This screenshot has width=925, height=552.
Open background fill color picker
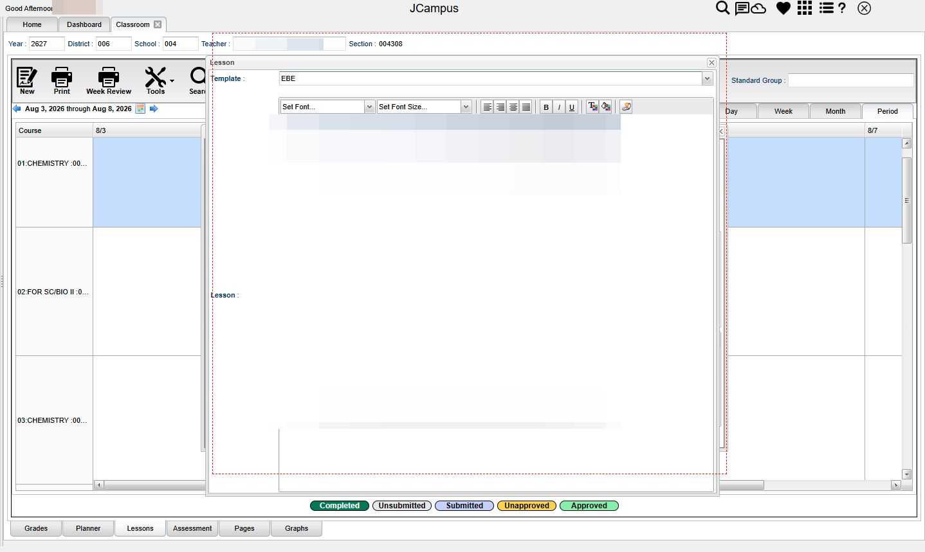tap(605, 107)
